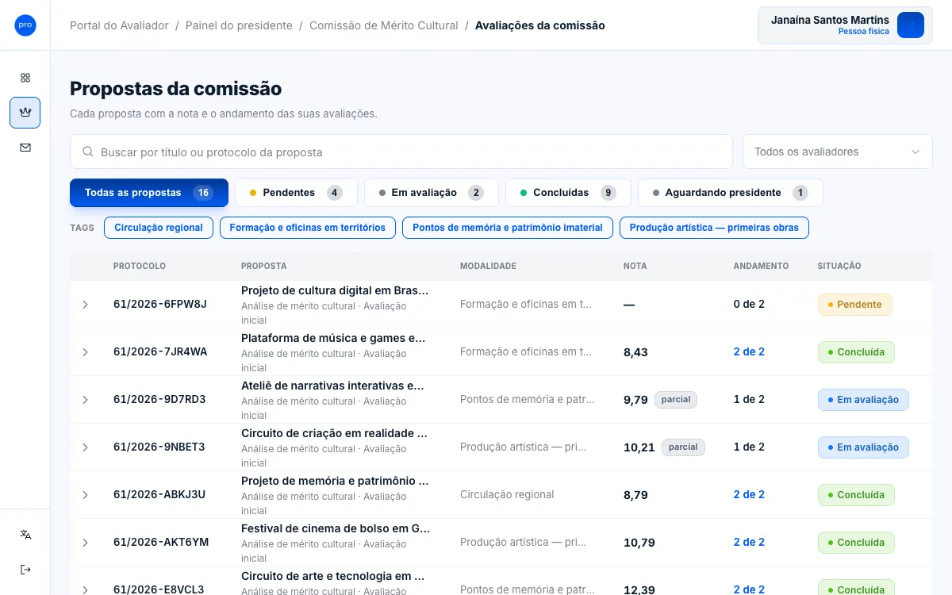
Task: Open 2 de 2 link for 61/2026-ABKJ3U
Action: (749, 494)
